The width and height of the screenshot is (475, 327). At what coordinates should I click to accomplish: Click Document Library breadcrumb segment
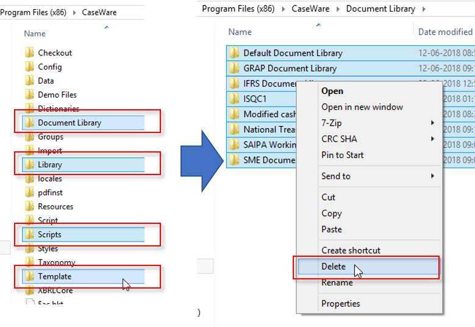tap(380, 9)
